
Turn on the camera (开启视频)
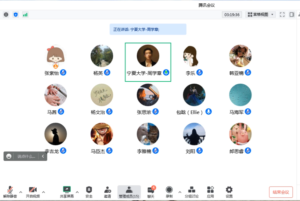[33, 192]
